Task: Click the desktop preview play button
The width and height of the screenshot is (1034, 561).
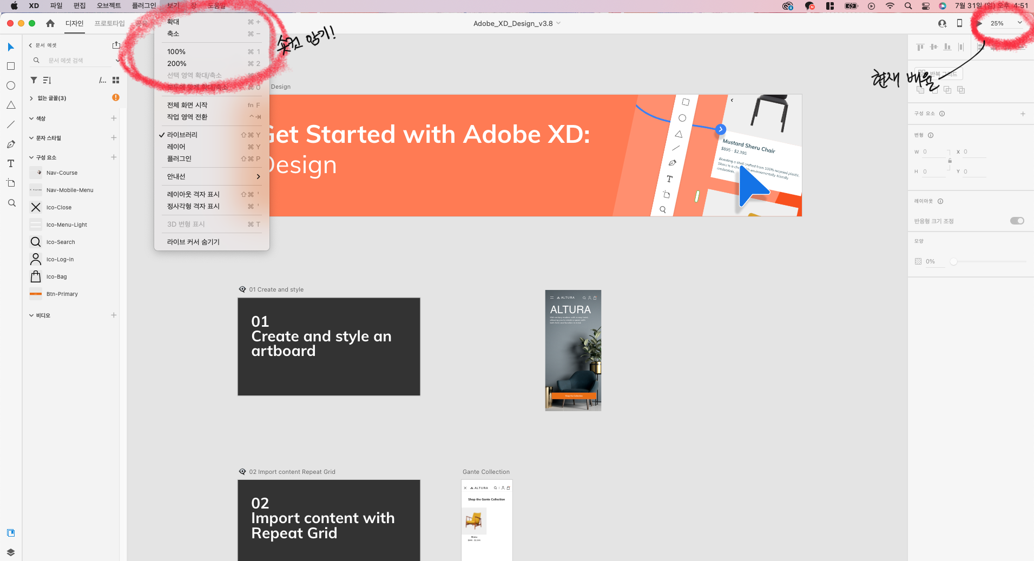Action: 979,23
